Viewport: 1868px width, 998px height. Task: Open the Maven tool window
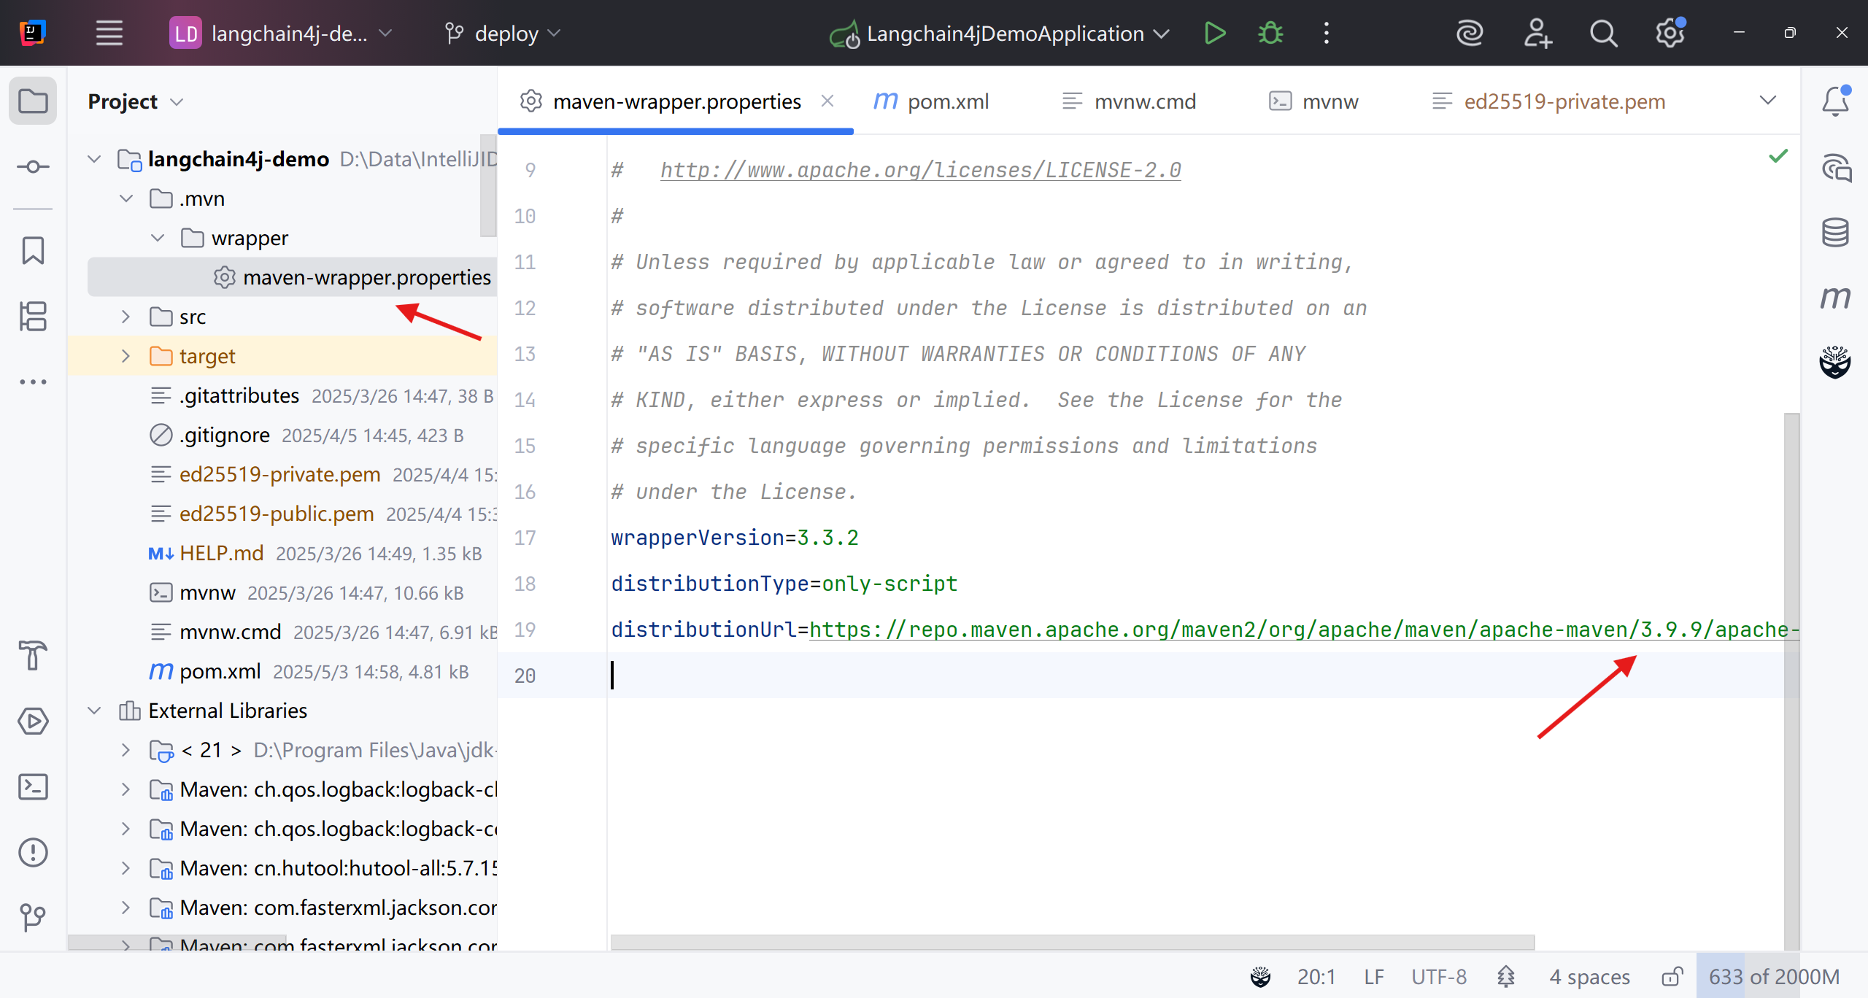pos(1835,297)
